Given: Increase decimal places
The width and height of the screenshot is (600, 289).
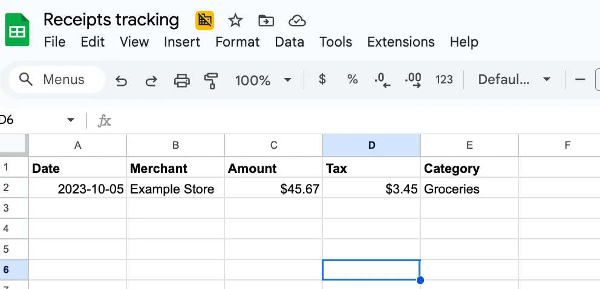Looking at the screenshot, I should (413, 80).
